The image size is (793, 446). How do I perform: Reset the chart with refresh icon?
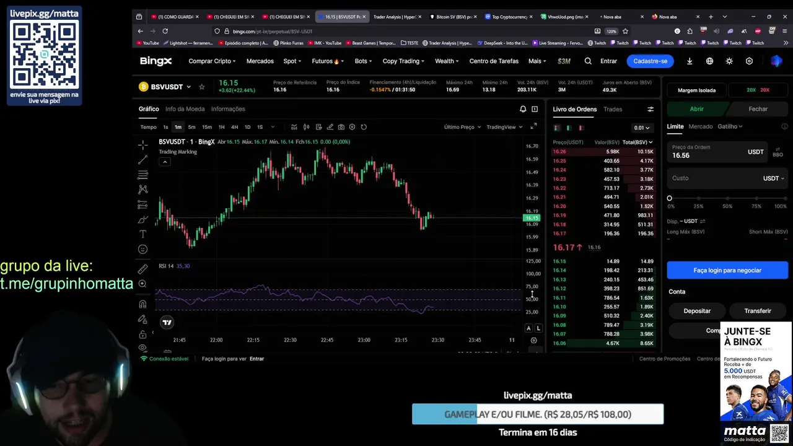364,127
